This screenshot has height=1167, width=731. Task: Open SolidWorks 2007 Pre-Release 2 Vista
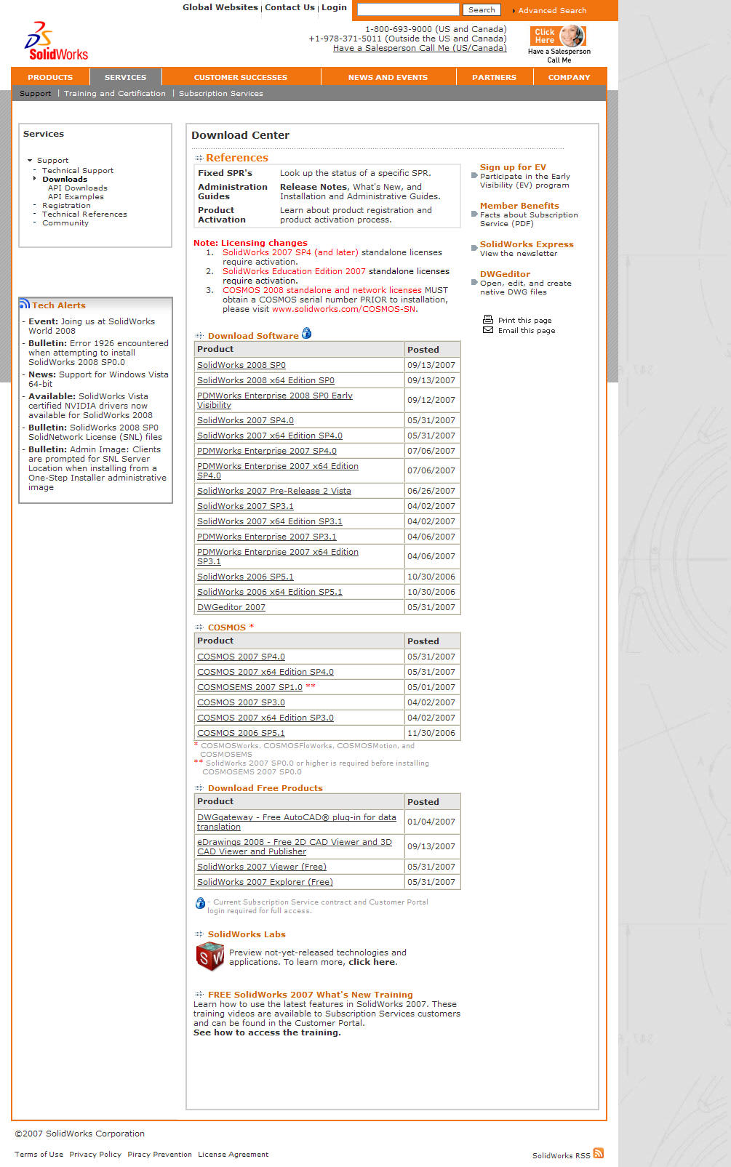pos(274,491)
